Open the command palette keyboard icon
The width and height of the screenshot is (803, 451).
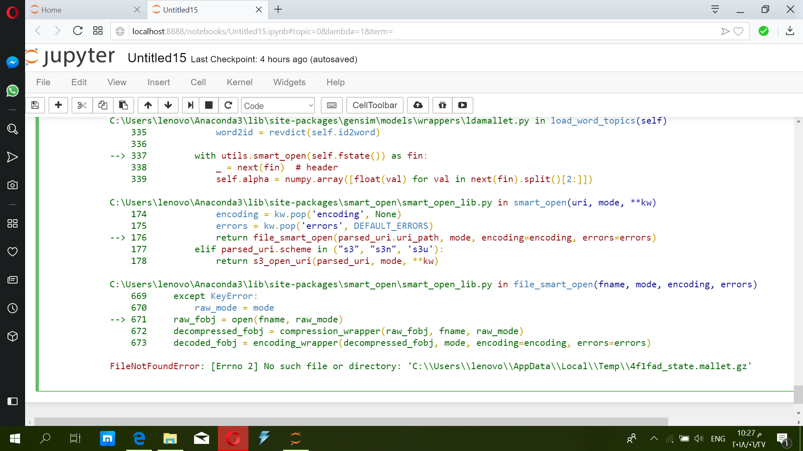[331, 105]
